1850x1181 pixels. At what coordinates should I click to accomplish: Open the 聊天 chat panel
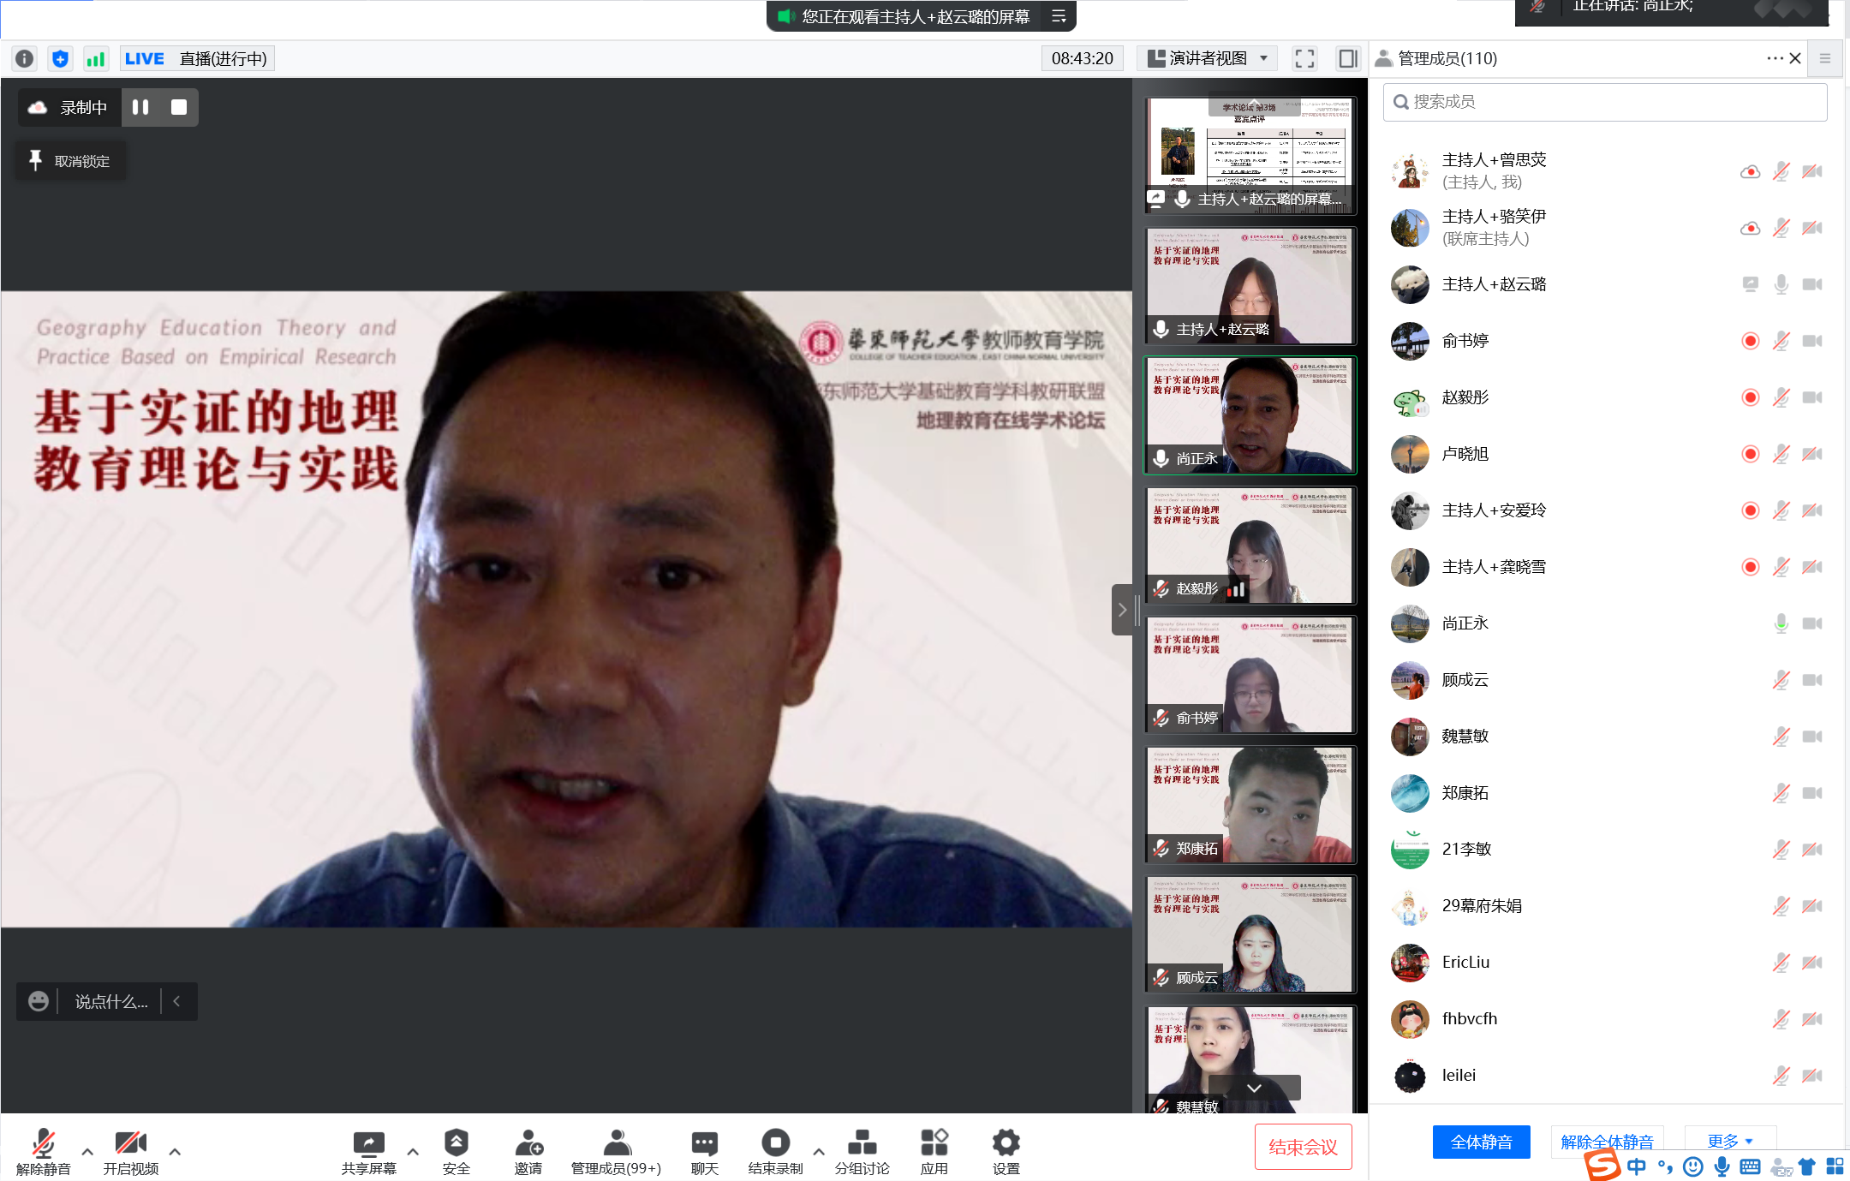tap(705, 1151)
